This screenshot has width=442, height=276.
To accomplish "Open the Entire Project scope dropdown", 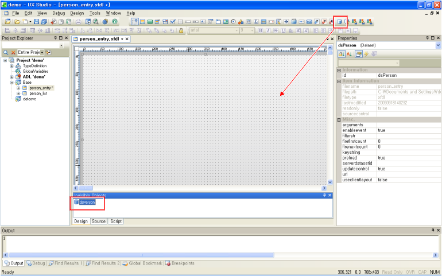I will [42, 52].
